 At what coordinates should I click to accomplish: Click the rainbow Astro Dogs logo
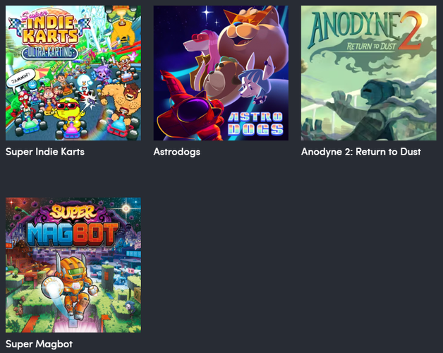coord(255,123)
